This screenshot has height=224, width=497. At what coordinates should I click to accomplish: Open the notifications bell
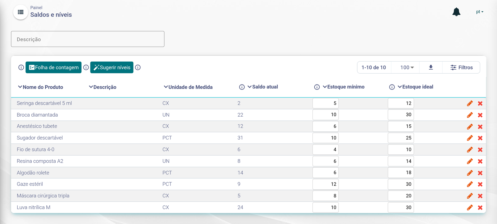click(x=456, y=12)
